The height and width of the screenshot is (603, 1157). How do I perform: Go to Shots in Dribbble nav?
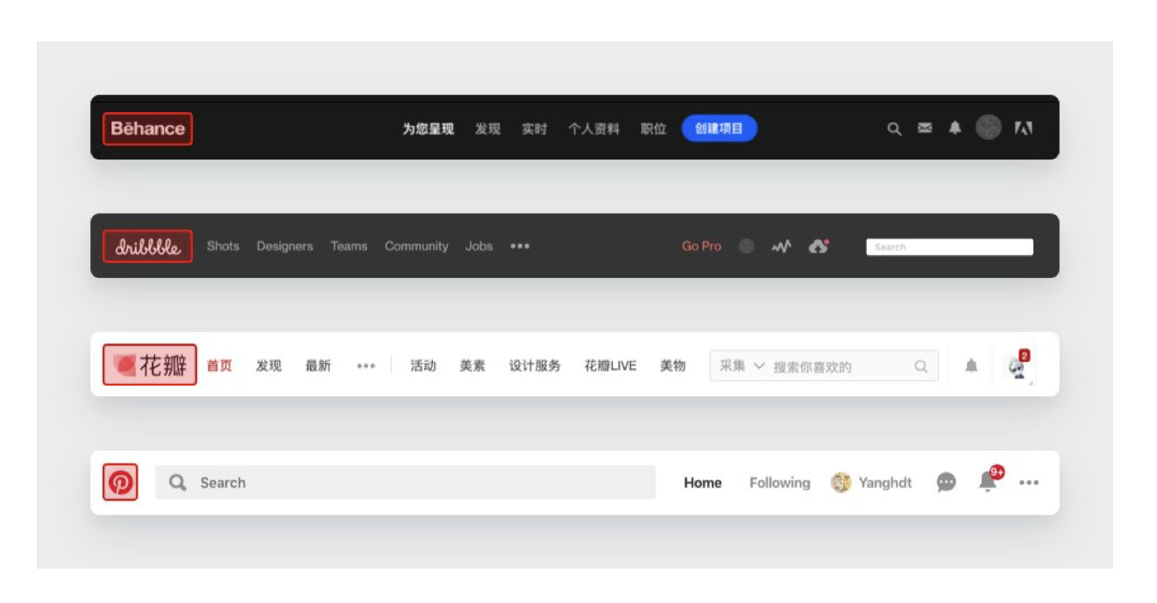[x=223, y=246]
